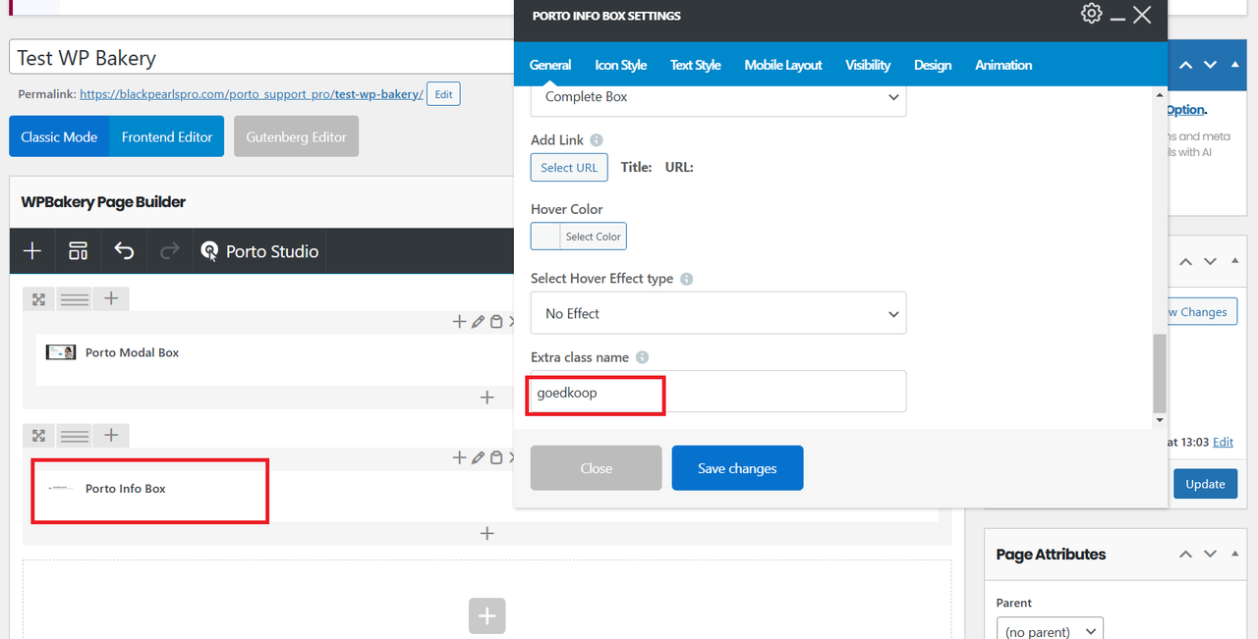Collapse the top-right sidebar panel with the Option link
Viewport: 1258px width, 639px height.
1234,65
